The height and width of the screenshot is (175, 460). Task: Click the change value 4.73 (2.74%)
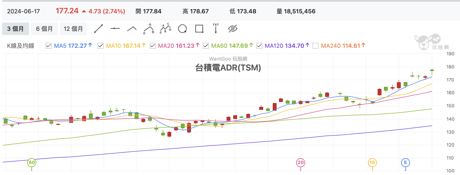click(107, 11)
